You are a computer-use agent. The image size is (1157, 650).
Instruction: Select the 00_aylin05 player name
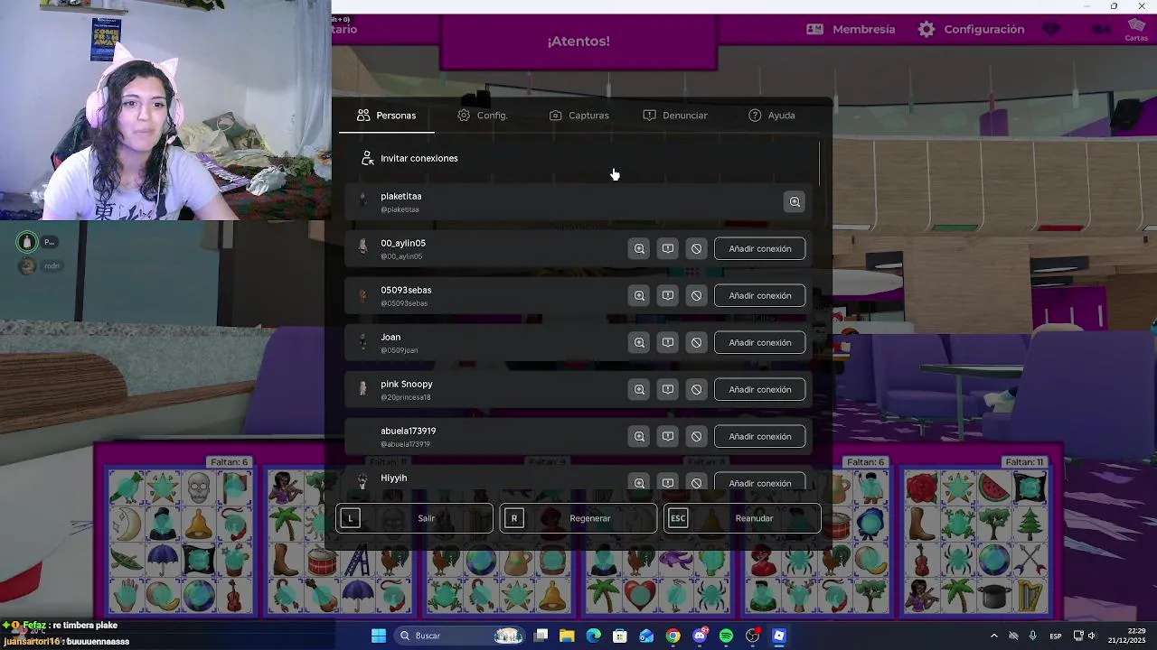(x=403, y=243)
